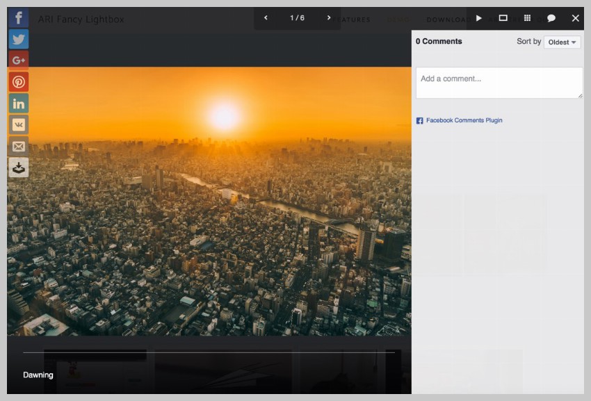Send image by email icon
591x401 pixels.
(19, 146)
